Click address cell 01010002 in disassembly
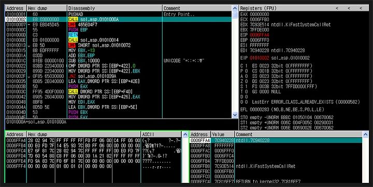This screenshot has height=187, width=373. [x=16, y=20]
